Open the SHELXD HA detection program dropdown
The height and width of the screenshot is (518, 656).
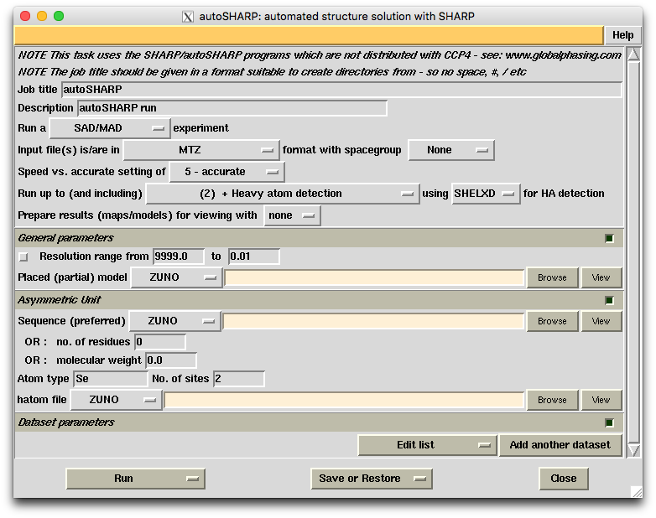point(486,194)
